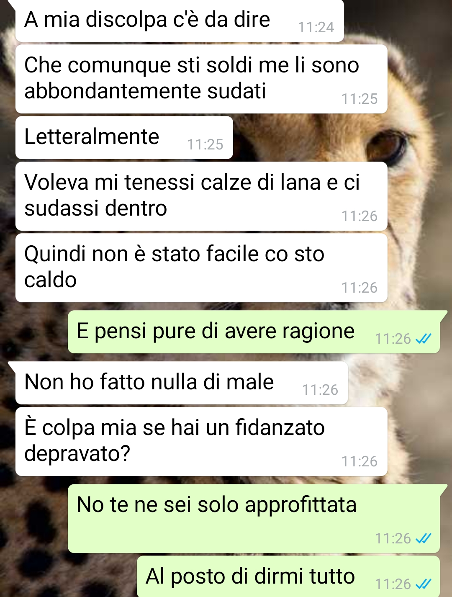The width and height of the screenshot is (452, 597).
Task: Tap the 11:24 timestamp on the first message
Action: [316, 28]
